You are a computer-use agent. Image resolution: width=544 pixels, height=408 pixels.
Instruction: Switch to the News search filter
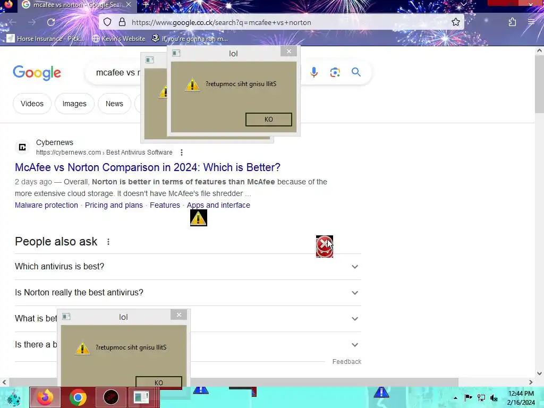click(114, 104)
